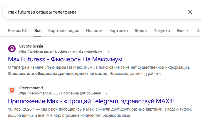This screenshot has width=201, height=125.
Task: Open the Короткие видео tab
Action: [x=64, y=31]
